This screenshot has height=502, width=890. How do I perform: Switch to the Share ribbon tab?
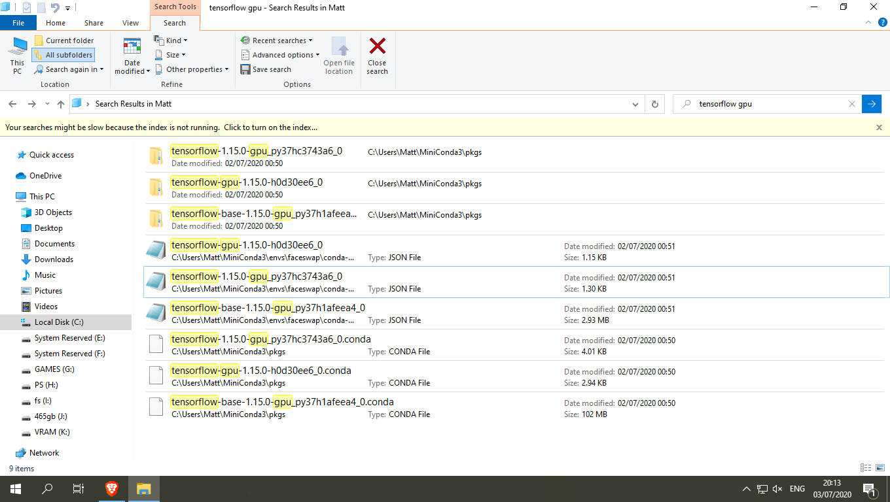click(94, 23)
